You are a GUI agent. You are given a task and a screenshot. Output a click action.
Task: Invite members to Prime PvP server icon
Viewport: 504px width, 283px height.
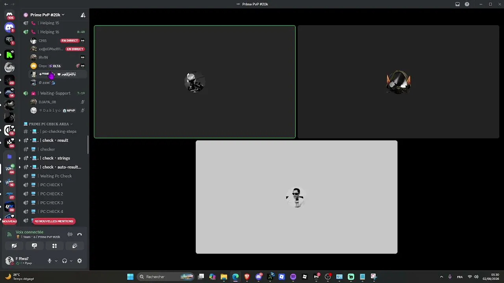tap(83, 15)
